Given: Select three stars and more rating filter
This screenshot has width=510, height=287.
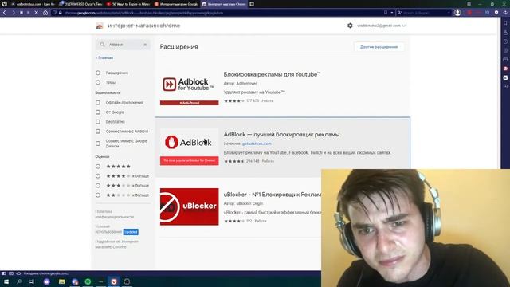Looking at the screenshot, I should tap(98, 186).
